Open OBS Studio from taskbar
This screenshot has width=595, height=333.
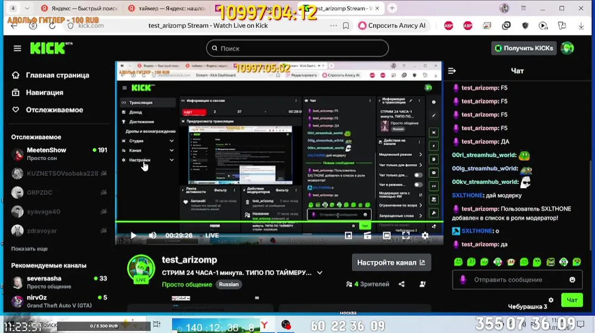click(x=287, y=326)
